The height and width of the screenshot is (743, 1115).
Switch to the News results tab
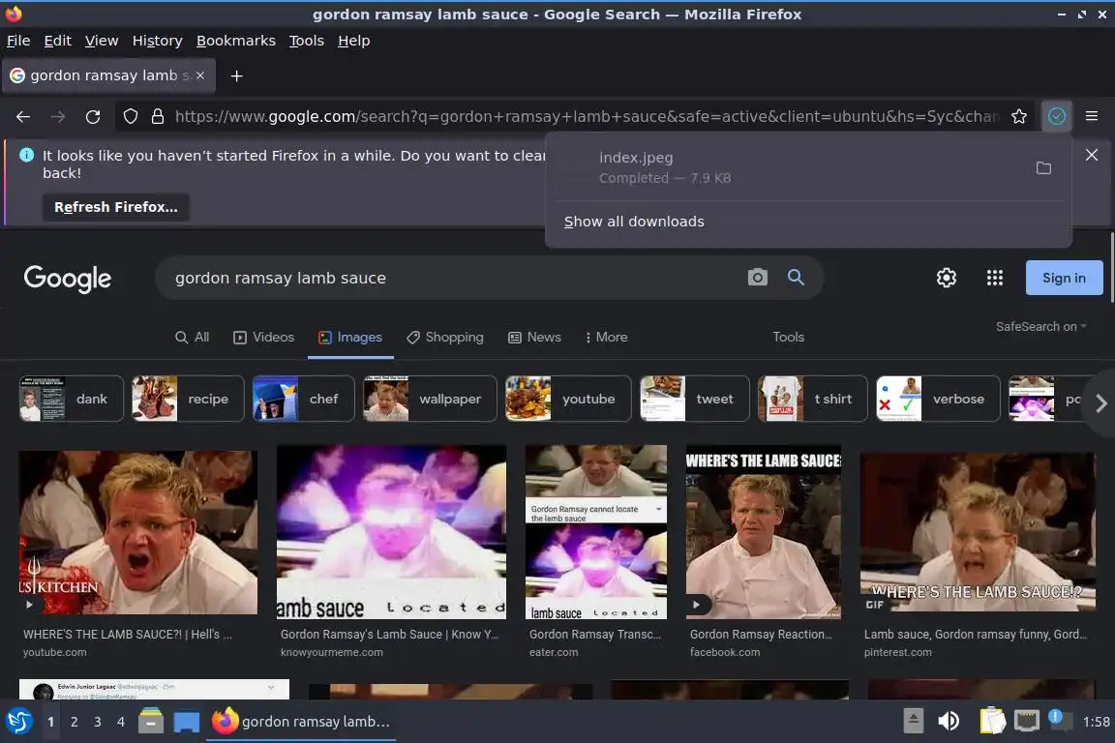point(534,337)
